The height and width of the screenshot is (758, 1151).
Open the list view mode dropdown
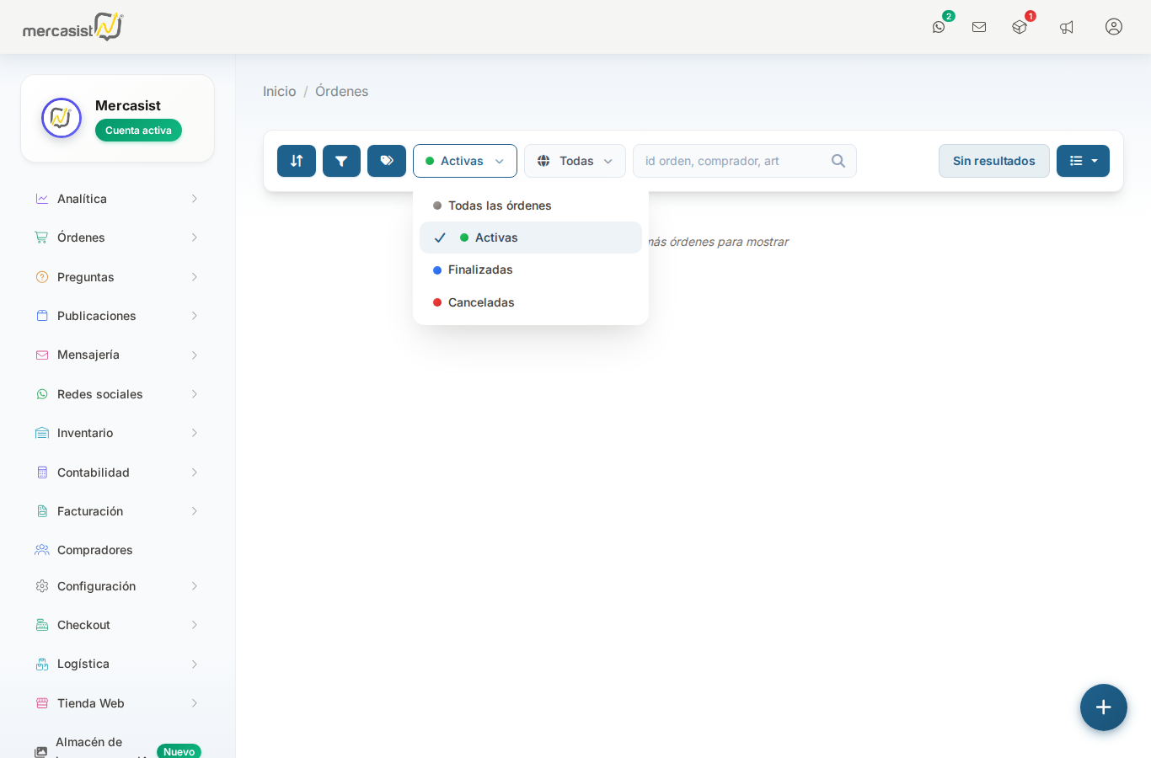point(1083,161)
